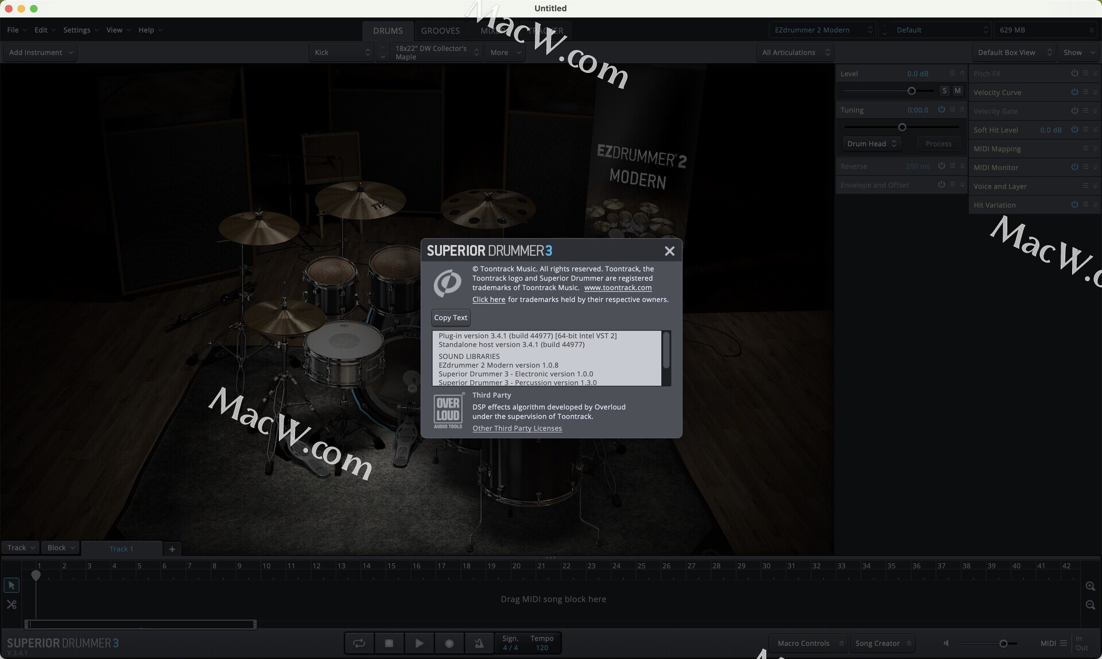The height and width of the screenshot is (659, 1102).
Task: Click the Process button in Tuning
Action: click(938, 144)
